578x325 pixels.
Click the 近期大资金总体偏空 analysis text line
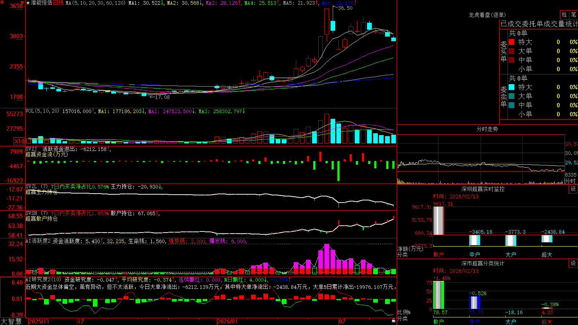[211, 287]
